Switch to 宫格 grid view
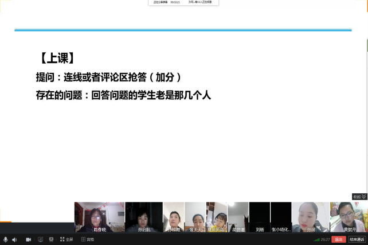Image resolution: width=368 pixels, height=245 pixels. (87, 239)
